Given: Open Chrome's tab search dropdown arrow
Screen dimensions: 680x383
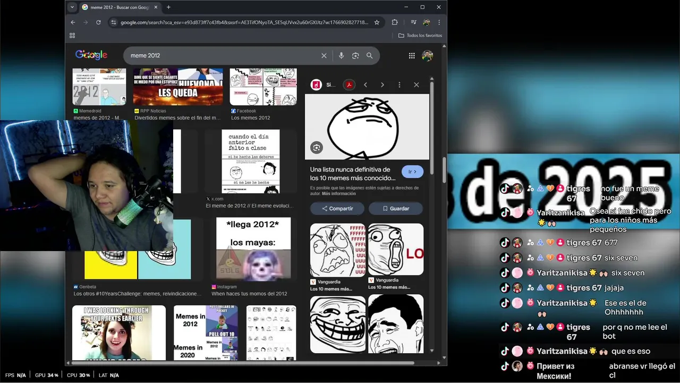Looking at the screenshot, I should pyautogui.click(x=73, y=7).
